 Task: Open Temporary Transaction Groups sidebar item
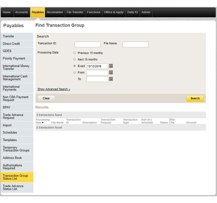point(17,149)
